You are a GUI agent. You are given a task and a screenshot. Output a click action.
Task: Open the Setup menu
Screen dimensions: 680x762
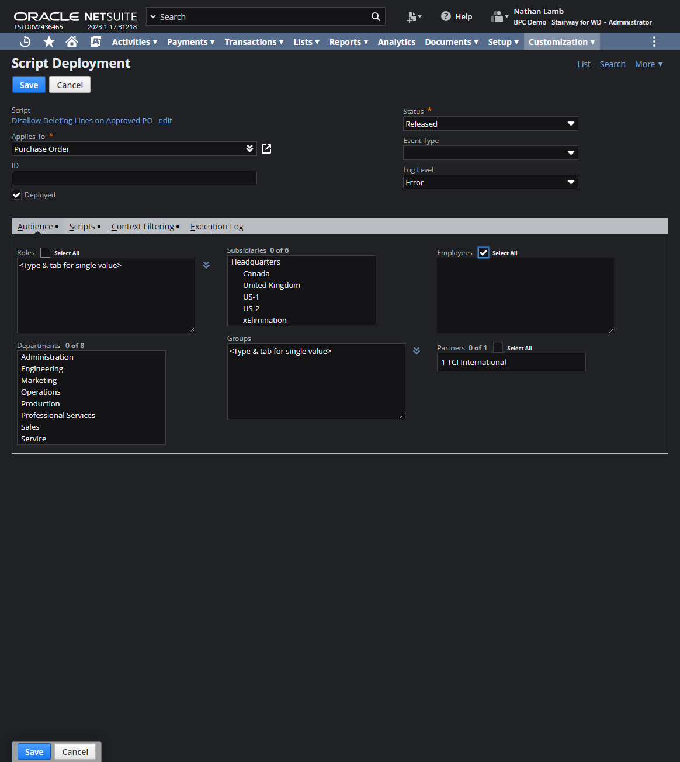coord(504,42)
